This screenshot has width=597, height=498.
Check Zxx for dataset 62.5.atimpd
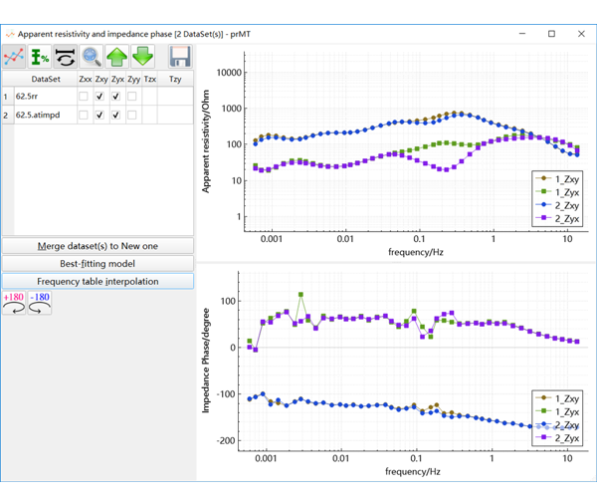(84, 115)
